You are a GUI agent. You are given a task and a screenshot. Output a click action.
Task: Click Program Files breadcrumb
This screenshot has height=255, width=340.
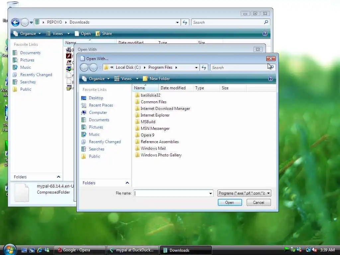[160, 67]
